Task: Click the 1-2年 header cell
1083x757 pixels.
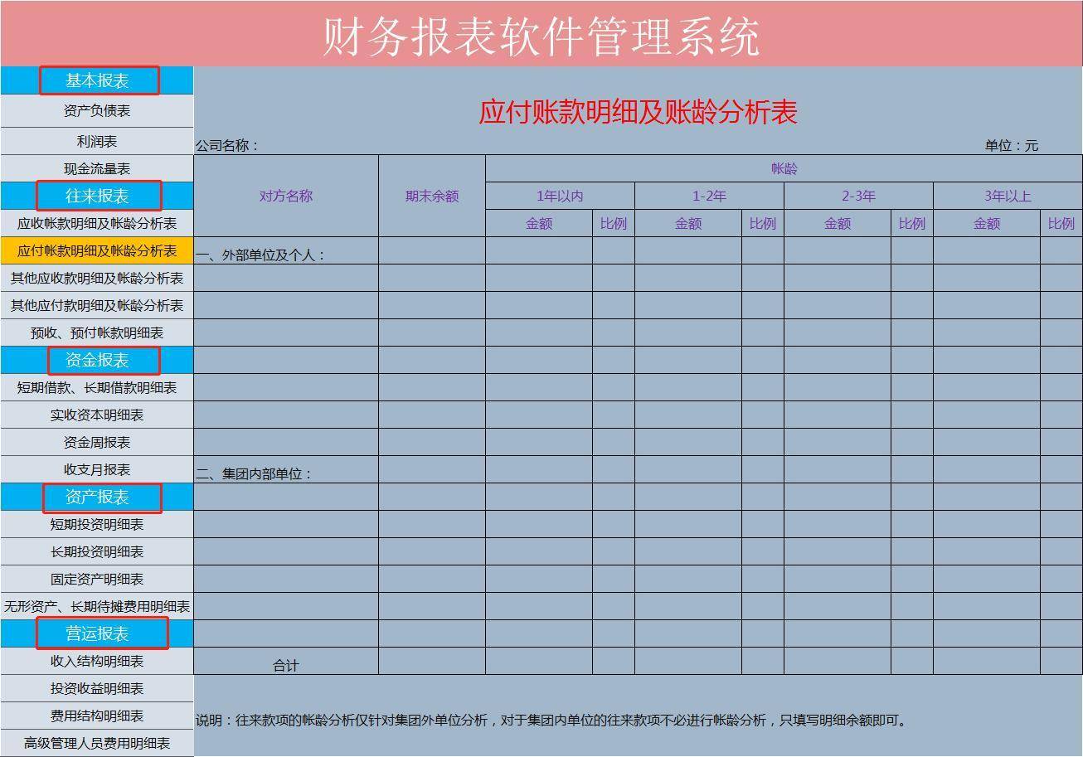Action: 709,196
